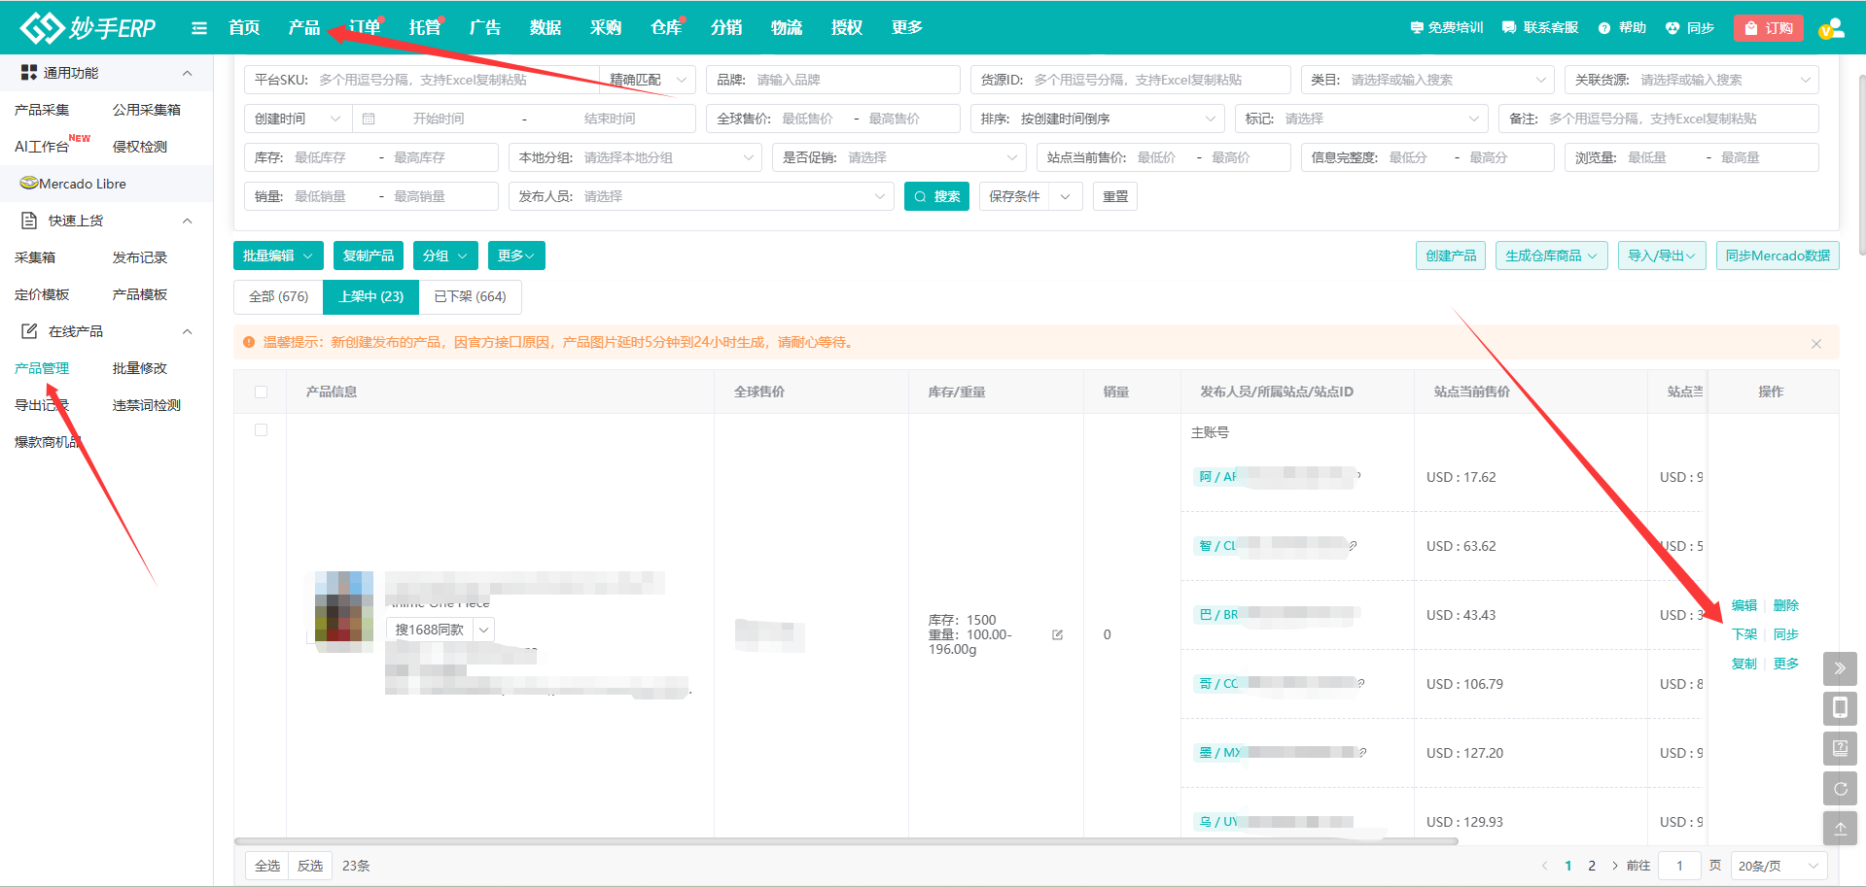Collapse the sidebar with the hamburger icon
This screenshot has height=887, width=1866.
pos(199,28)
